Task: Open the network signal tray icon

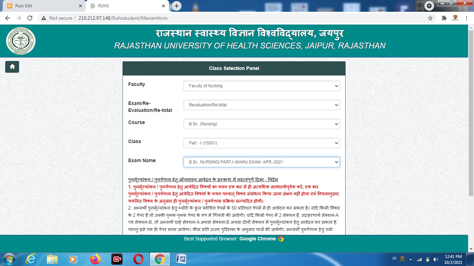Action: click(x=420, y=259)
